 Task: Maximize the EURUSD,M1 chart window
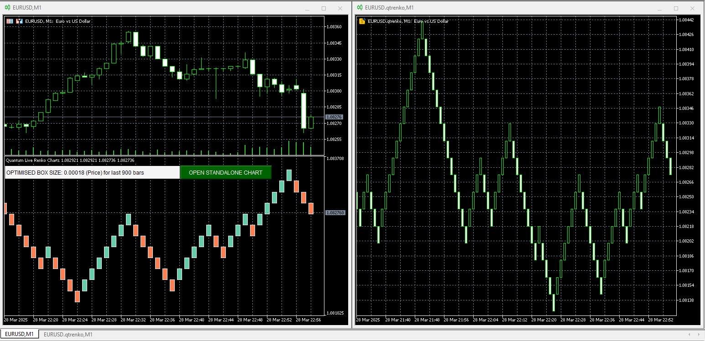point(324,8)
